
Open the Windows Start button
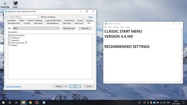click(x=3, y=102)
